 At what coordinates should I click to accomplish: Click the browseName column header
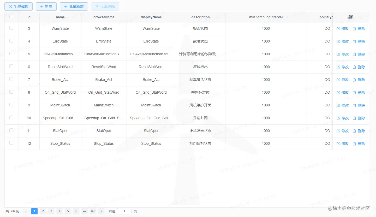click(x=104, y=17)
